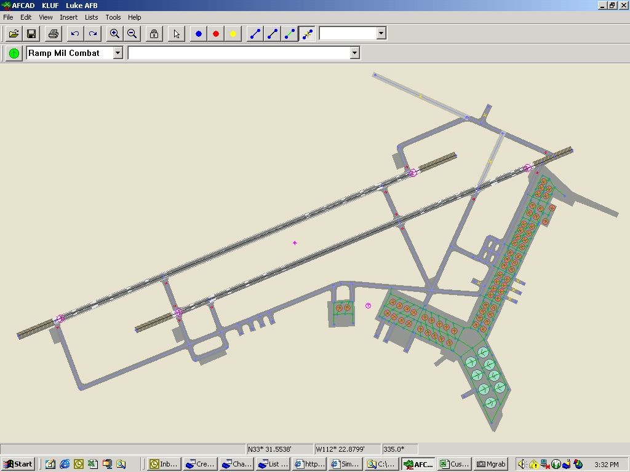Expand the Ramp Mil Combat dropdown
The height and width of the screenshot is (472, 630).
click(118, 53)
